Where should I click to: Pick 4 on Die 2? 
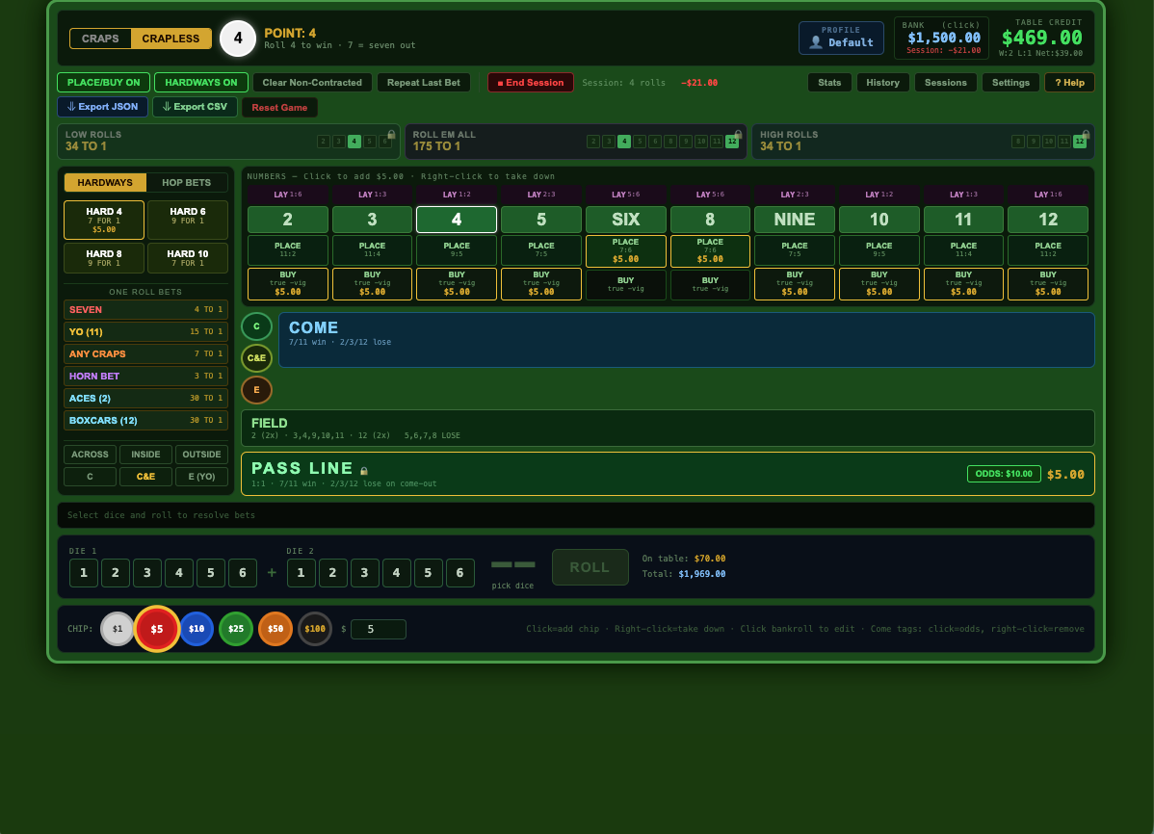click(x=396, y=573)
